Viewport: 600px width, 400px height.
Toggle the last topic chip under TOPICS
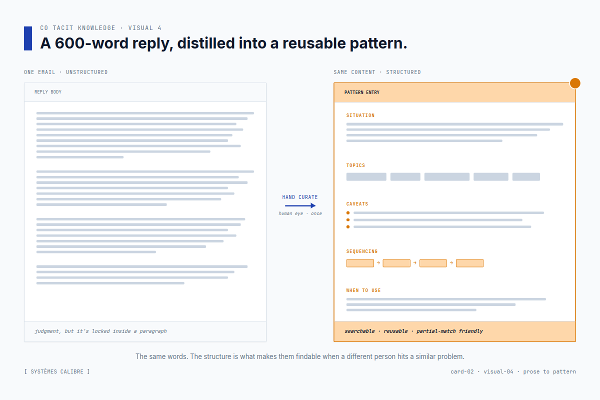(x=526, y=176)
